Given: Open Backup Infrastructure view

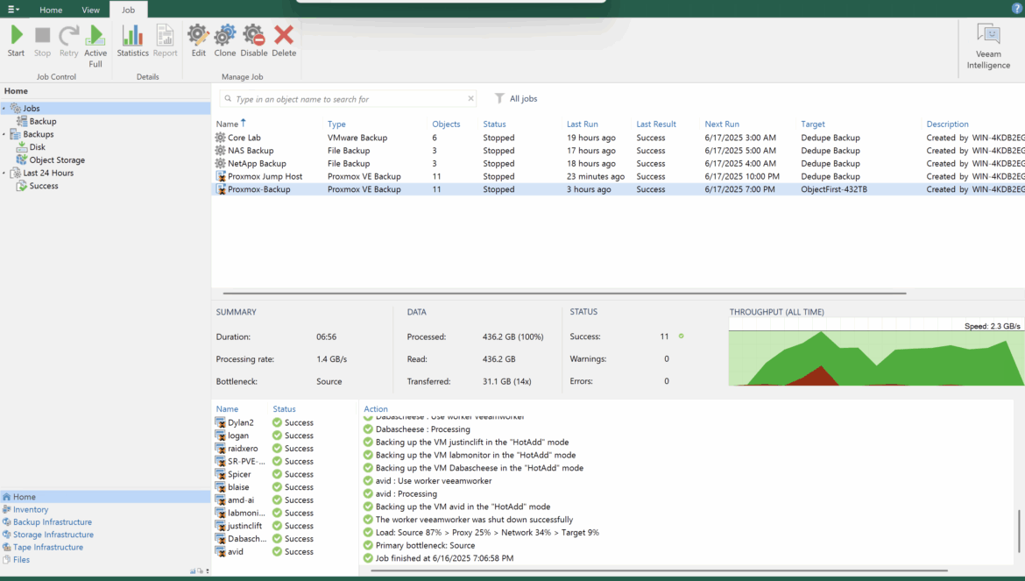Looking at the screenshot, I should 47,522.
